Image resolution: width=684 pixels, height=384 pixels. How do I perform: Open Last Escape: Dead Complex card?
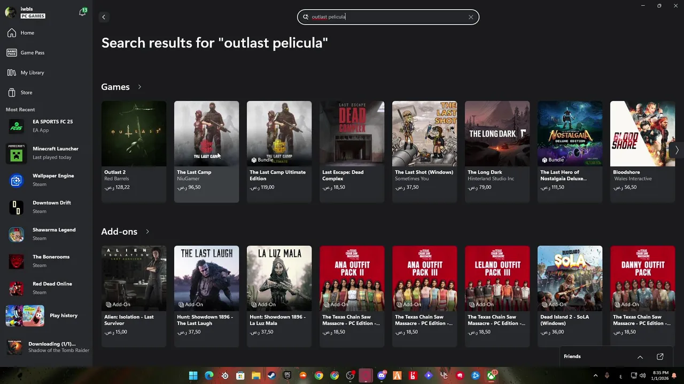coord(352,152)
